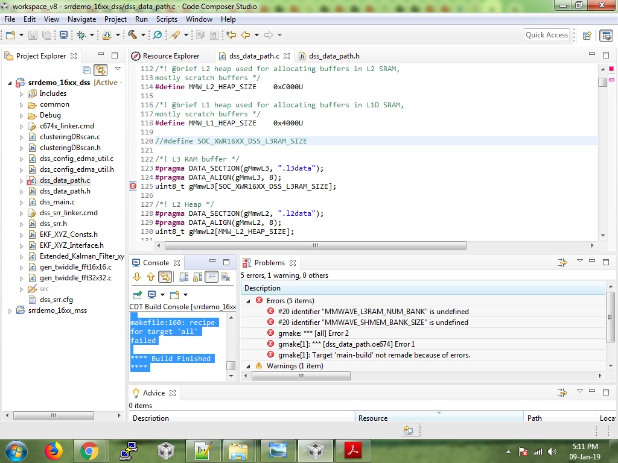Open dropdown arrow next to New button
This screenshot has width=618, height=463.
22,35
